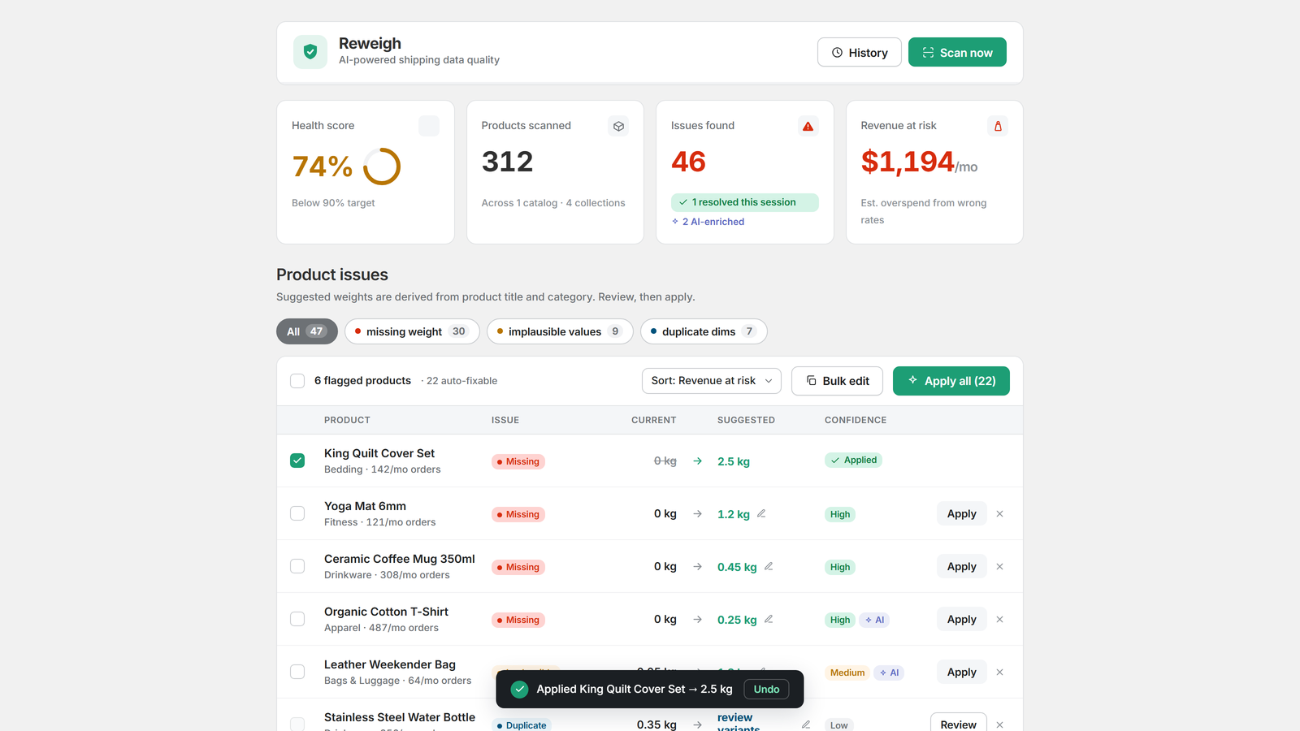Image resolution: width=1300 pixels, height=731 pixels.
Task: Dismiss the Yoga Mat 6mm issue
Action: coord(999,513)
